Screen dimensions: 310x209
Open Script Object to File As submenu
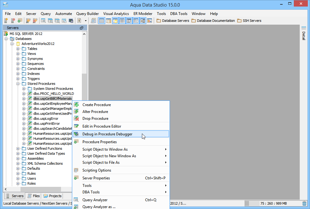point(121,163)
